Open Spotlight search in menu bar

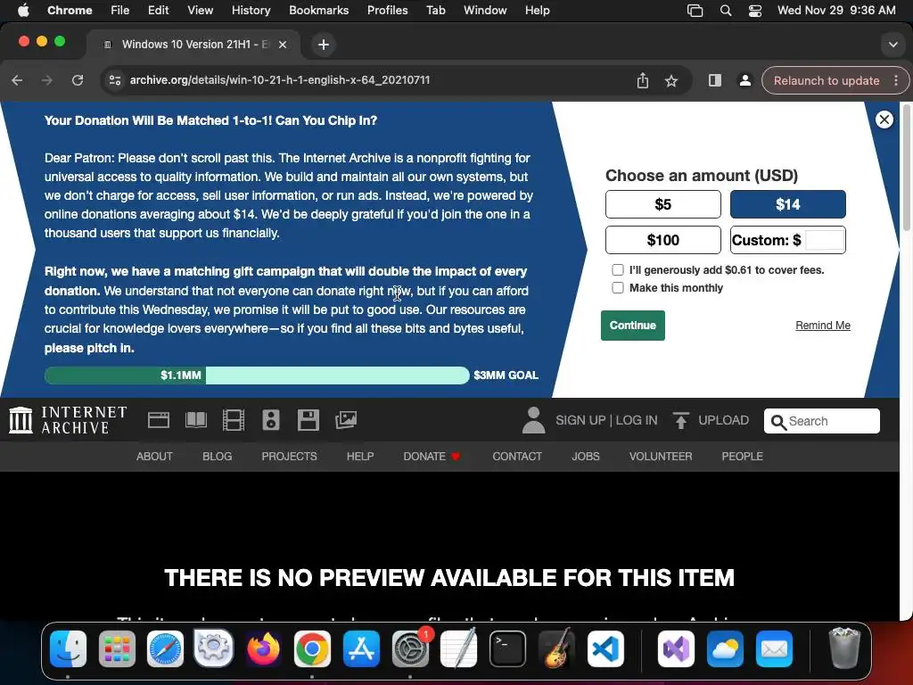(x=726, y=11)
